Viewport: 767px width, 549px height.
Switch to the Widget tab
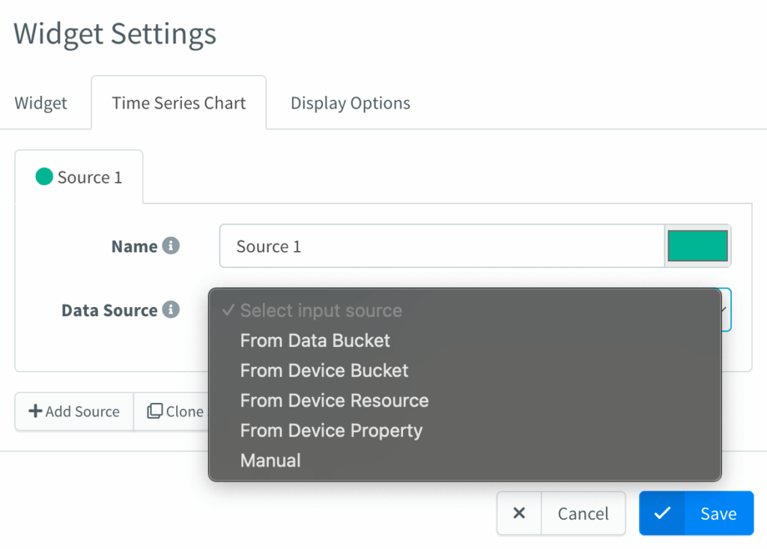coord(41,103)
